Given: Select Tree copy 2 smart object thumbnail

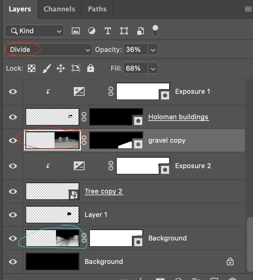Looking at the screenshot, I should [x=52, y=191].
